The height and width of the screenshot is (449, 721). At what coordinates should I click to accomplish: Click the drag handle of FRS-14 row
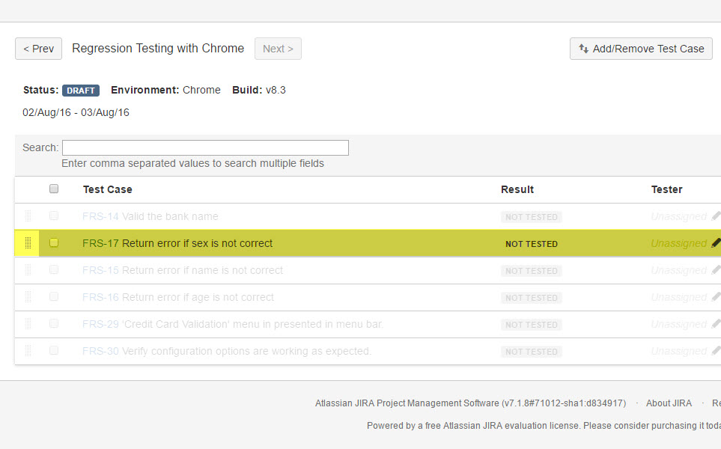(x=28, y=216)
